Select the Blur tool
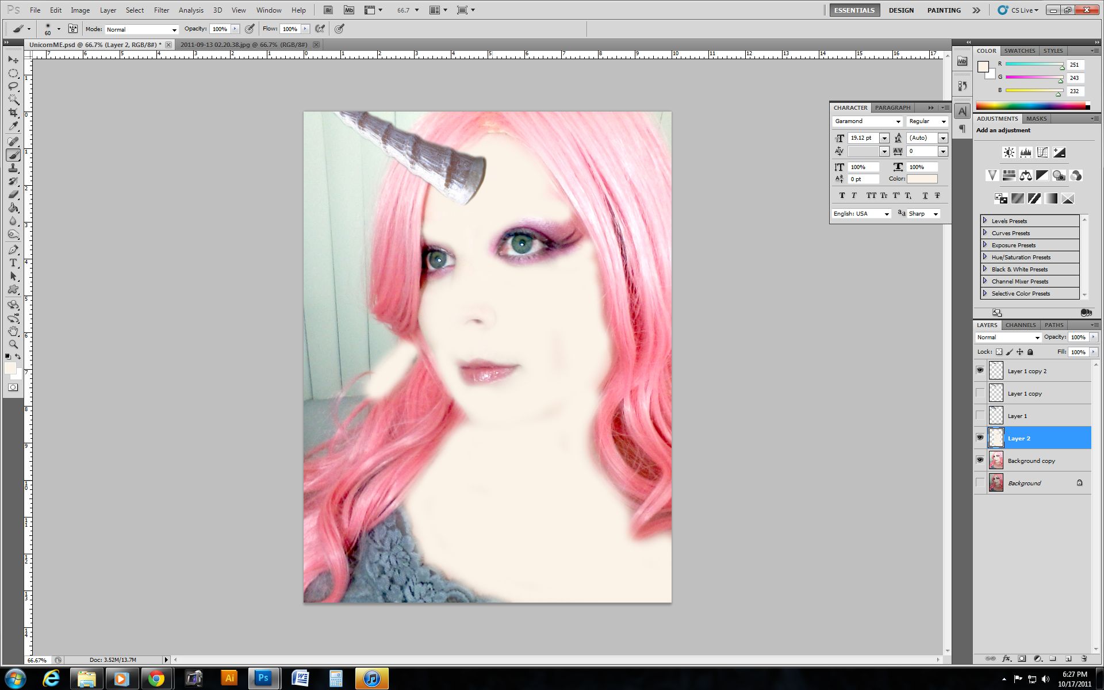1104x690 pixels. pos(13,221)
